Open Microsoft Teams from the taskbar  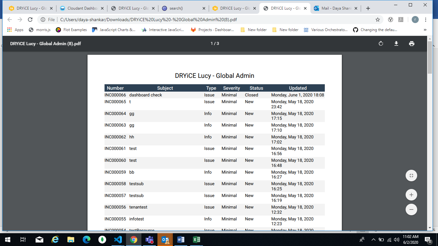click(x=149, y=240)
